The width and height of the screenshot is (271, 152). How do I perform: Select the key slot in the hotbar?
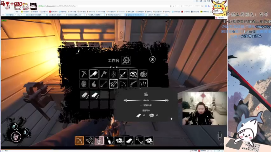pos(139,141)
